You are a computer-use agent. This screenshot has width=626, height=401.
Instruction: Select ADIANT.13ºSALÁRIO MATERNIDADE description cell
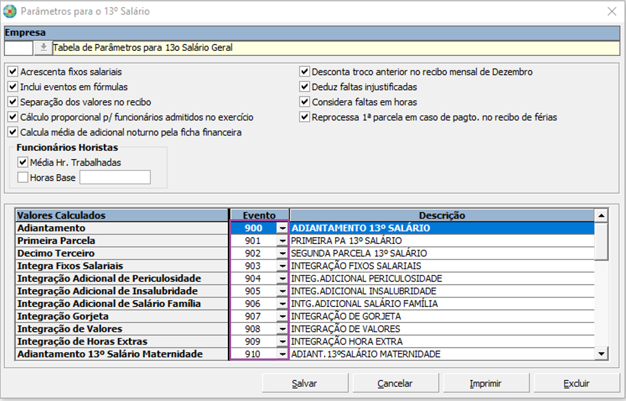pyautogui.click(x=442, y=354)
